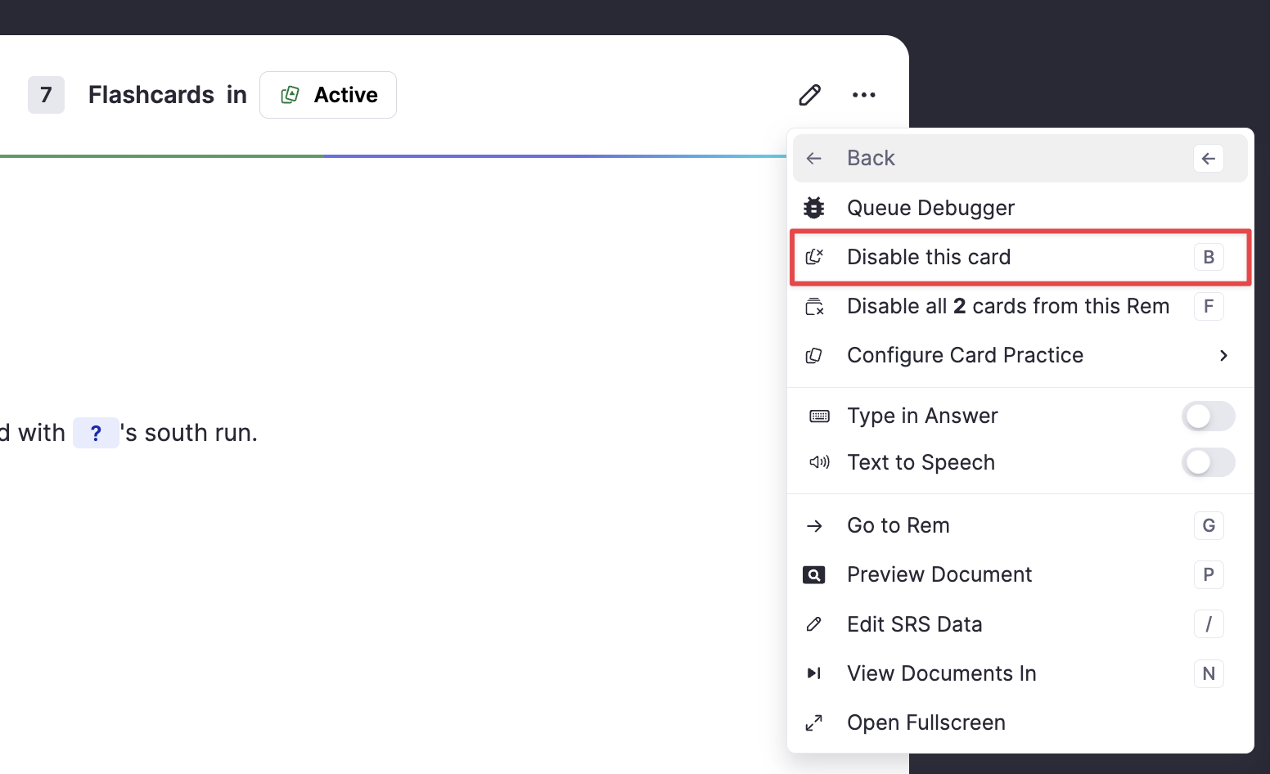Screen dimensions: 1270x774
Task: Open the three-dot more options menu
Action: (863, 95)
